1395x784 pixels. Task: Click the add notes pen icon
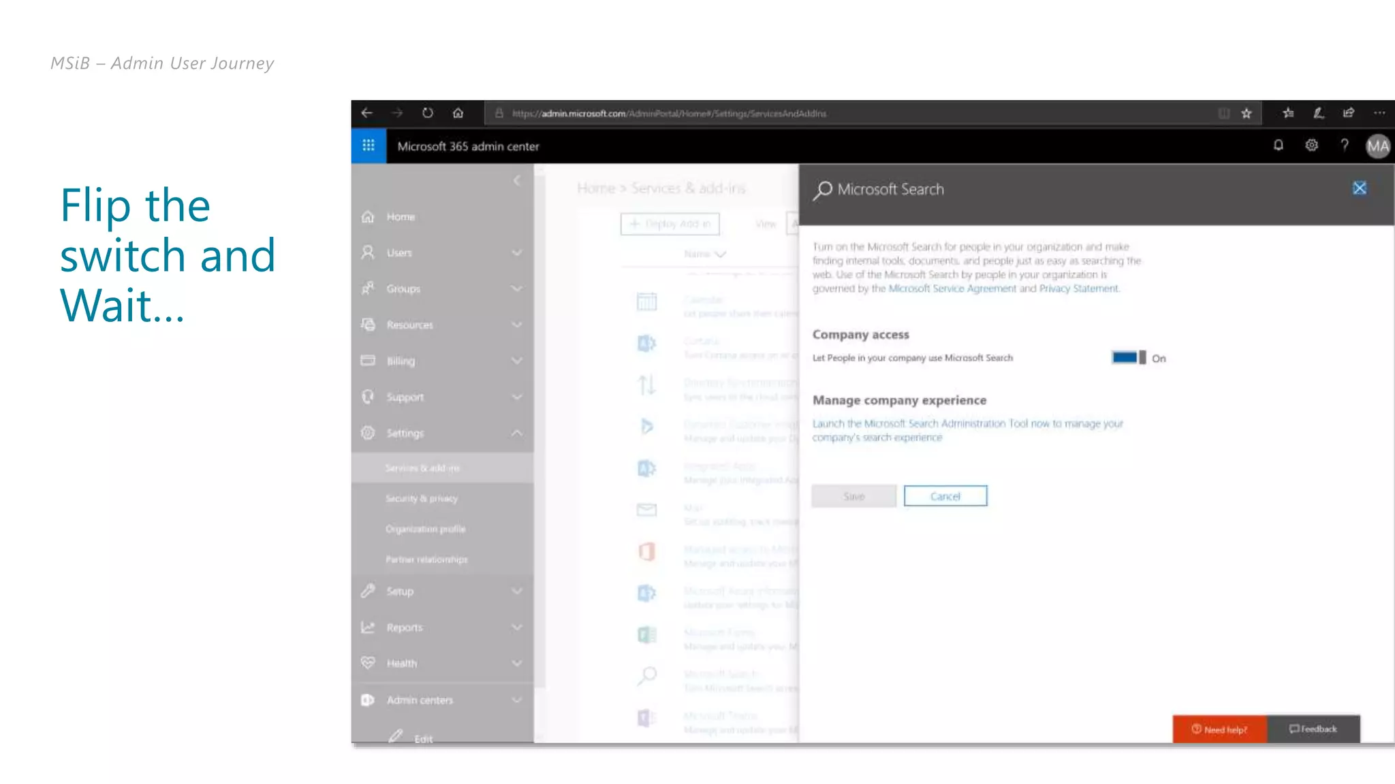pos(1319,113)
